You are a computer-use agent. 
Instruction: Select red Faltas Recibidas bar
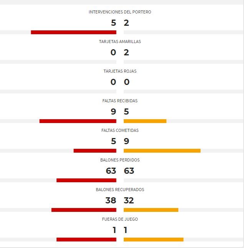click(x=78, y=121)
